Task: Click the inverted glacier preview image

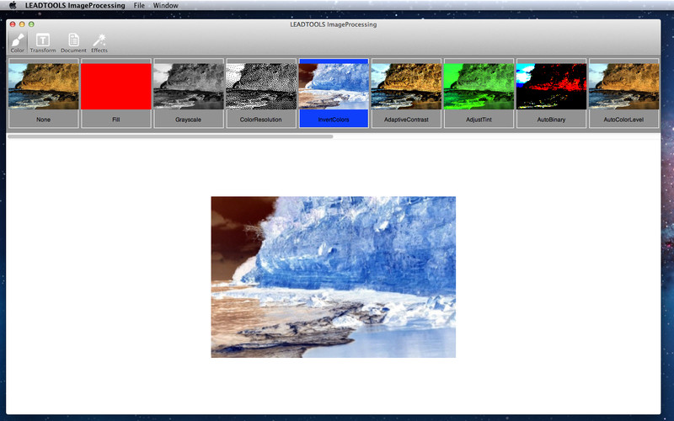Action: point(333,277)
